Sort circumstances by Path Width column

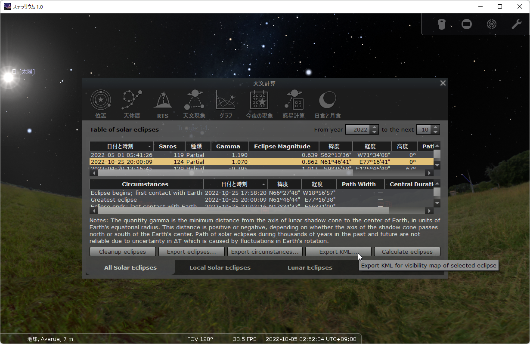coord(360,184)
